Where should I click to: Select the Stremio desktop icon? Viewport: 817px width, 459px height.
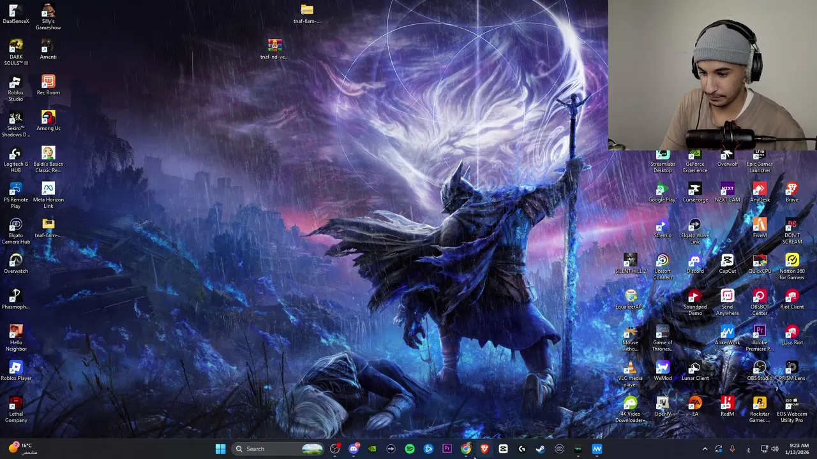coord(663,228)
